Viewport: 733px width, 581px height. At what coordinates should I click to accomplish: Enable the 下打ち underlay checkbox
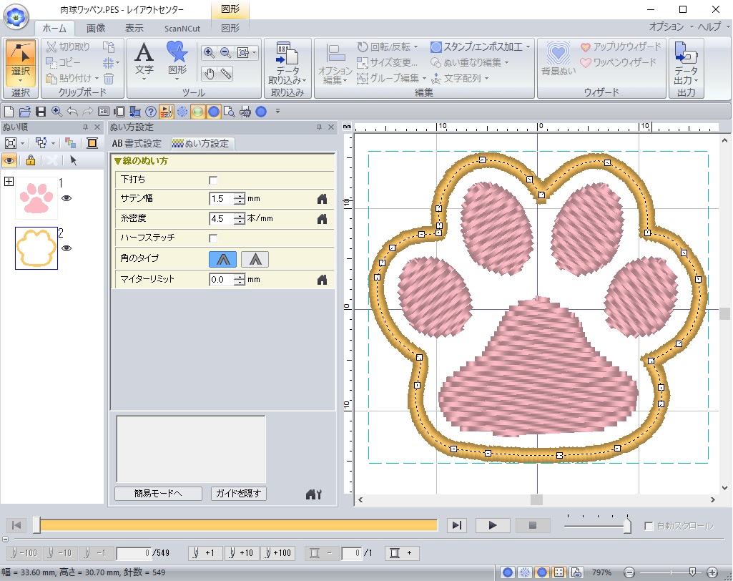213,180
